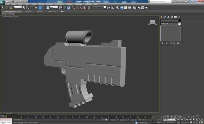Open the Edit menu
The image size is (204, 124).
(x=8, y=4)
